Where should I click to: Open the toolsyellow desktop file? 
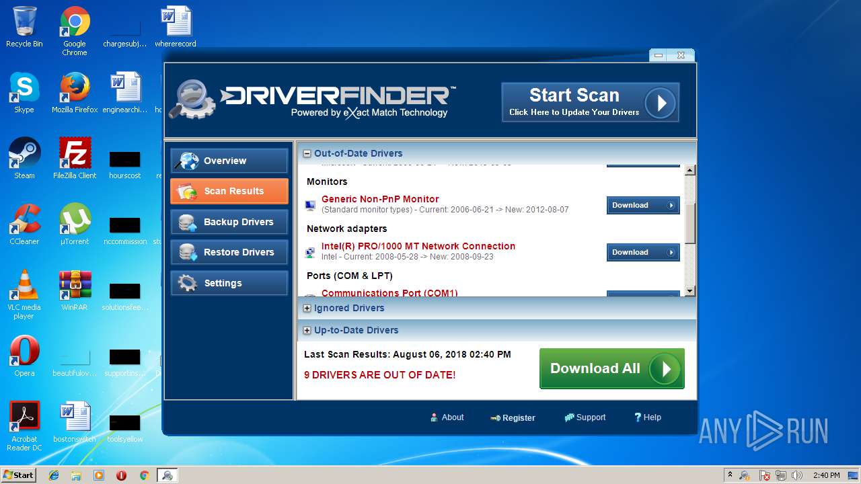(x=125, y=428)
